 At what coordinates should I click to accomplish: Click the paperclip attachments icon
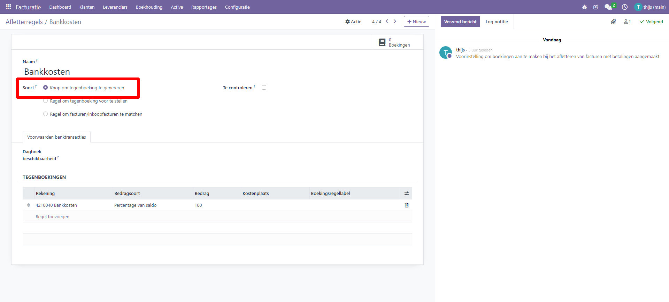[x=613, y=22]
